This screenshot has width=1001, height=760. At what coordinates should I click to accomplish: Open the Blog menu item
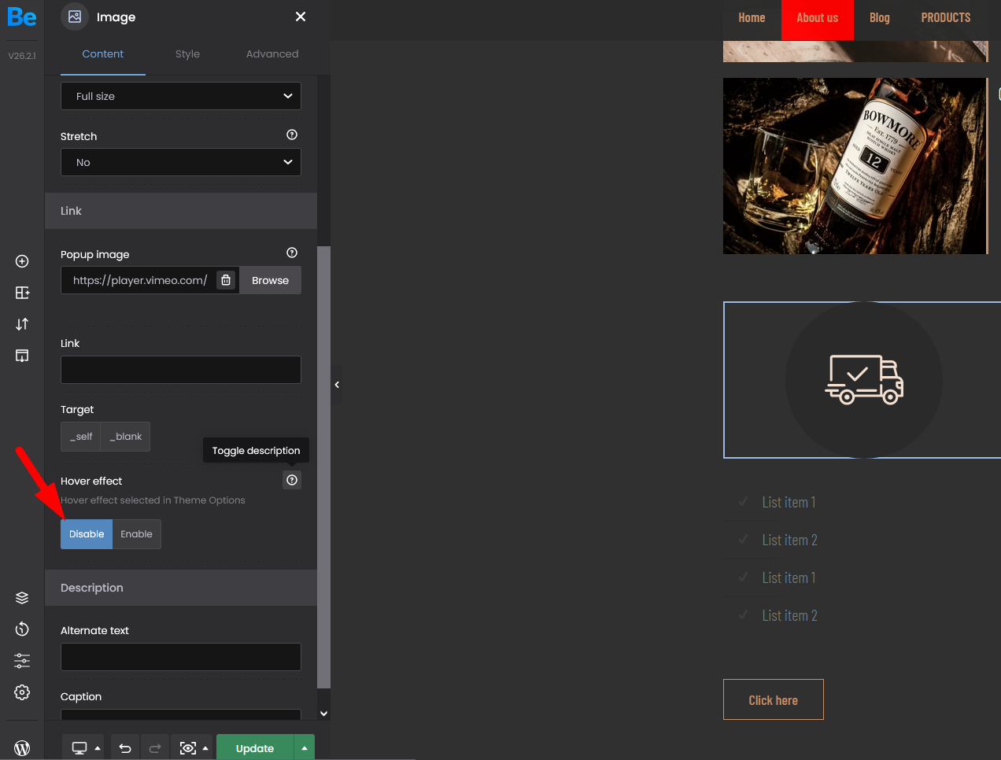tap(880, 17)
